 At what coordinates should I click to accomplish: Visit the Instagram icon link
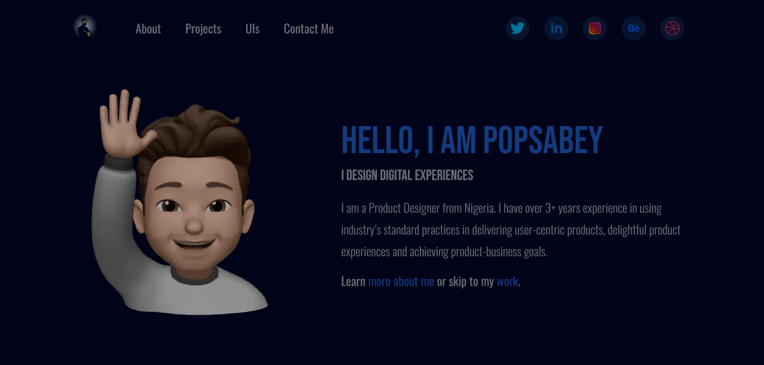(x=595, y=28)
